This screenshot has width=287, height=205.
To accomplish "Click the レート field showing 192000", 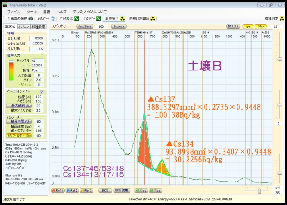I will coord(38,65).
